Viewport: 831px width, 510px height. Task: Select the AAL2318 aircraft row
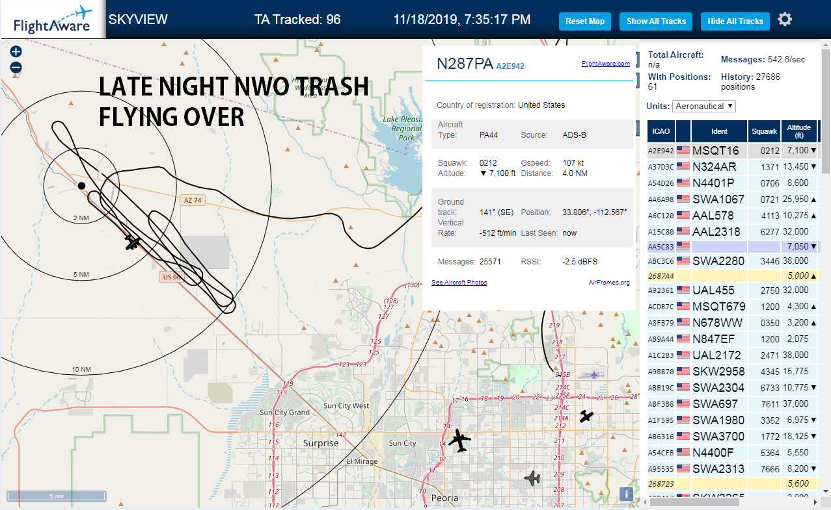[733, 232]
